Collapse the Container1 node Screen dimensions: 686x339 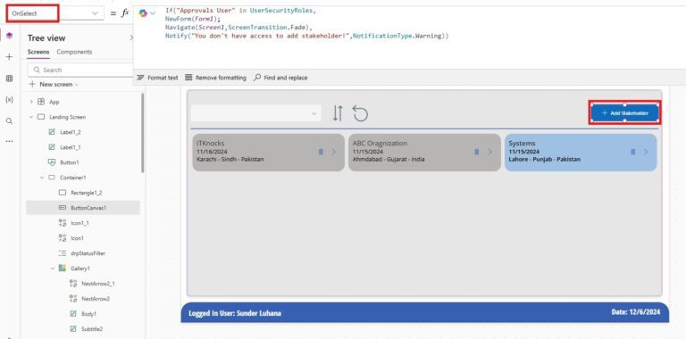click(42, 178)
